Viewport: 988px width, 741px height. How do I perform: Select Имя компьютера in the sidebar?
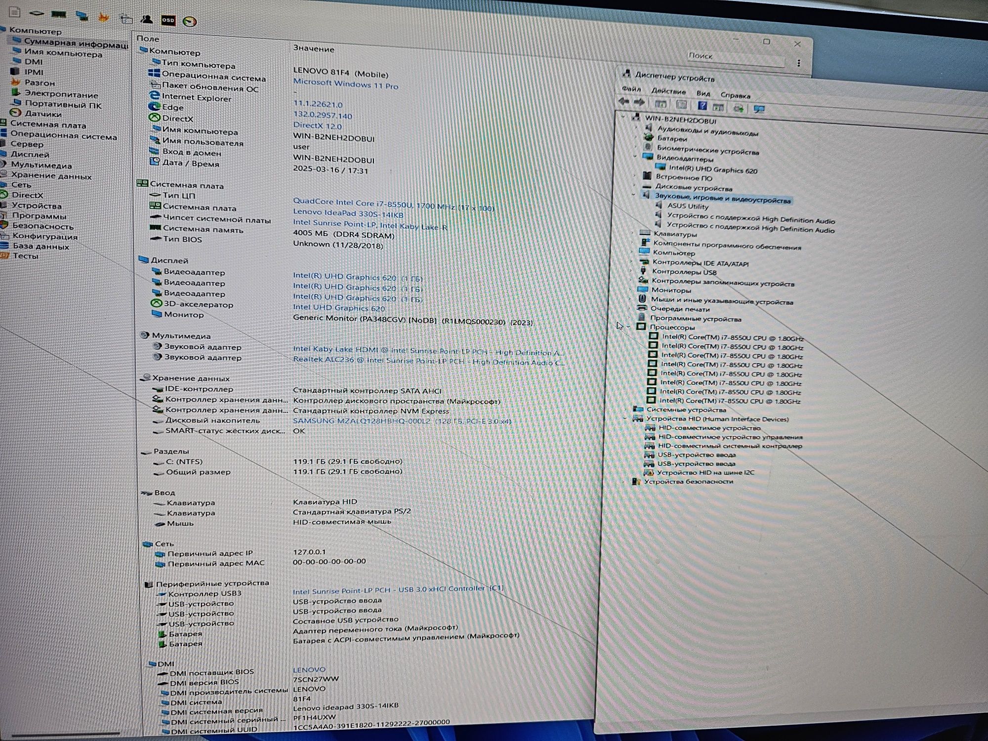(63, 53)
